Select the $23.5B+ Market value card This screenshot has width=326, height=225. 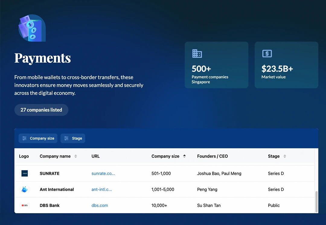point(286,65)
